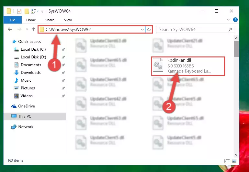Switch to the Home ribbon tab
This screenshot has height=172, width=249.
click(31, 20)
